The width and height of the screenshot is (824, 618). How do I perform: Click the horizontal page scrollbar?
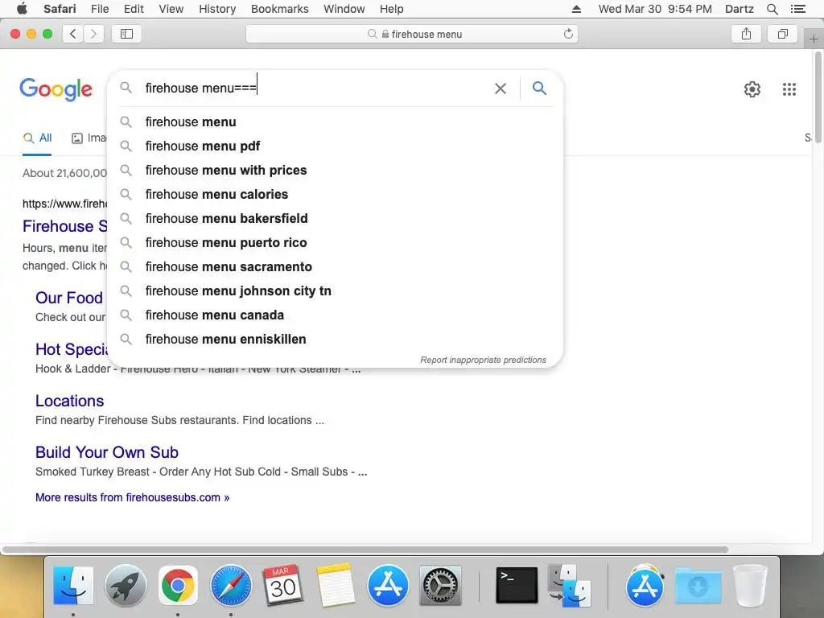(365, 550)
